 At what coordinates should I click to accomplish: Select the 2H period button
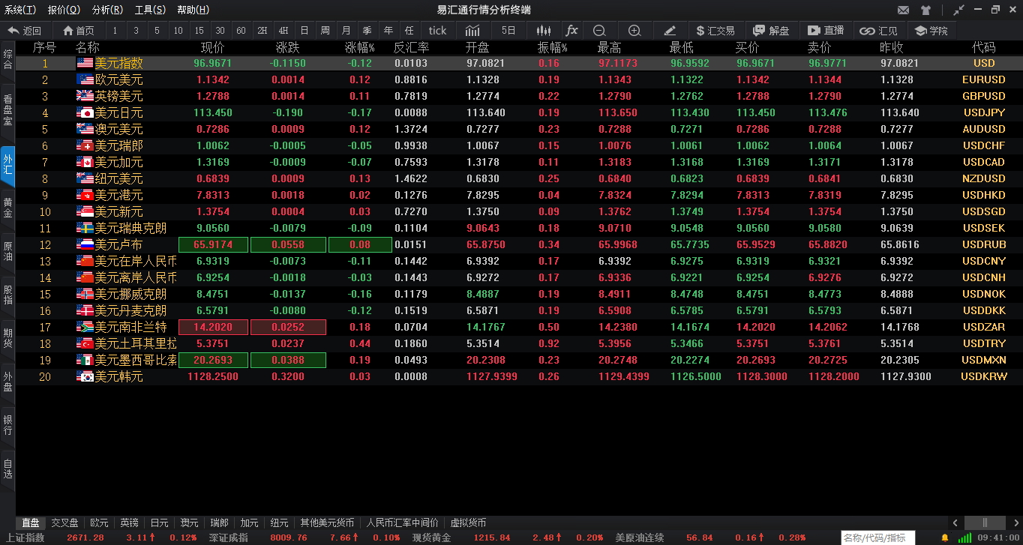(x=262, y=31)
